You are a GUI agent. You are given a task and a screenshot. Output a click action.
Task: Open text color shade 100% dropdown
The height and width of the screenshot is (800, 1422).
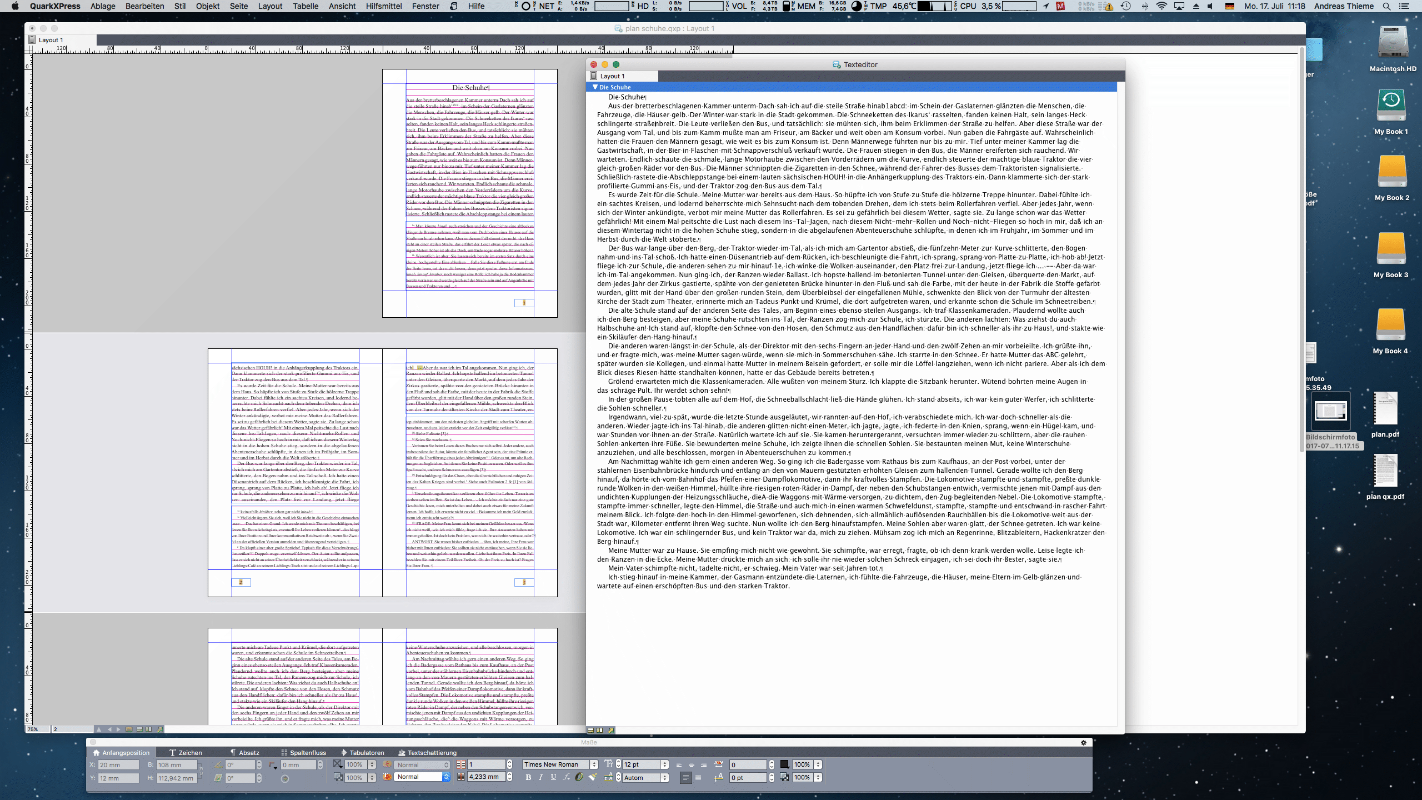coord(818,764)
